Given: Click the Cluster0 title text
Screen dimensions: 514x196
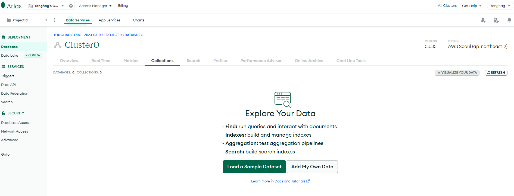Looking at the screenshot, I should (82, 45).
